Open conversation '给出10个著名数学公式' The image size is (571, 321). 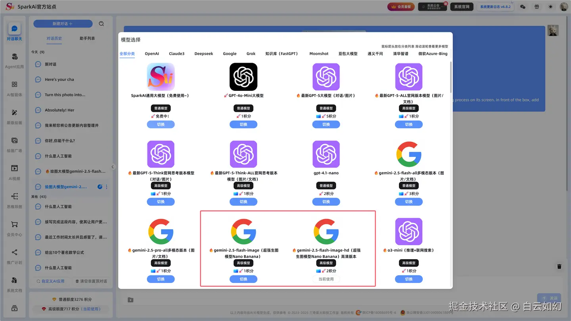click(71, 252)
